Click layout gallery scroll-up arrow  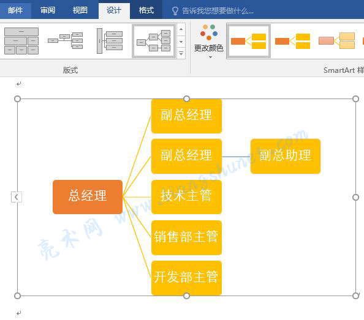coord(181,29)
